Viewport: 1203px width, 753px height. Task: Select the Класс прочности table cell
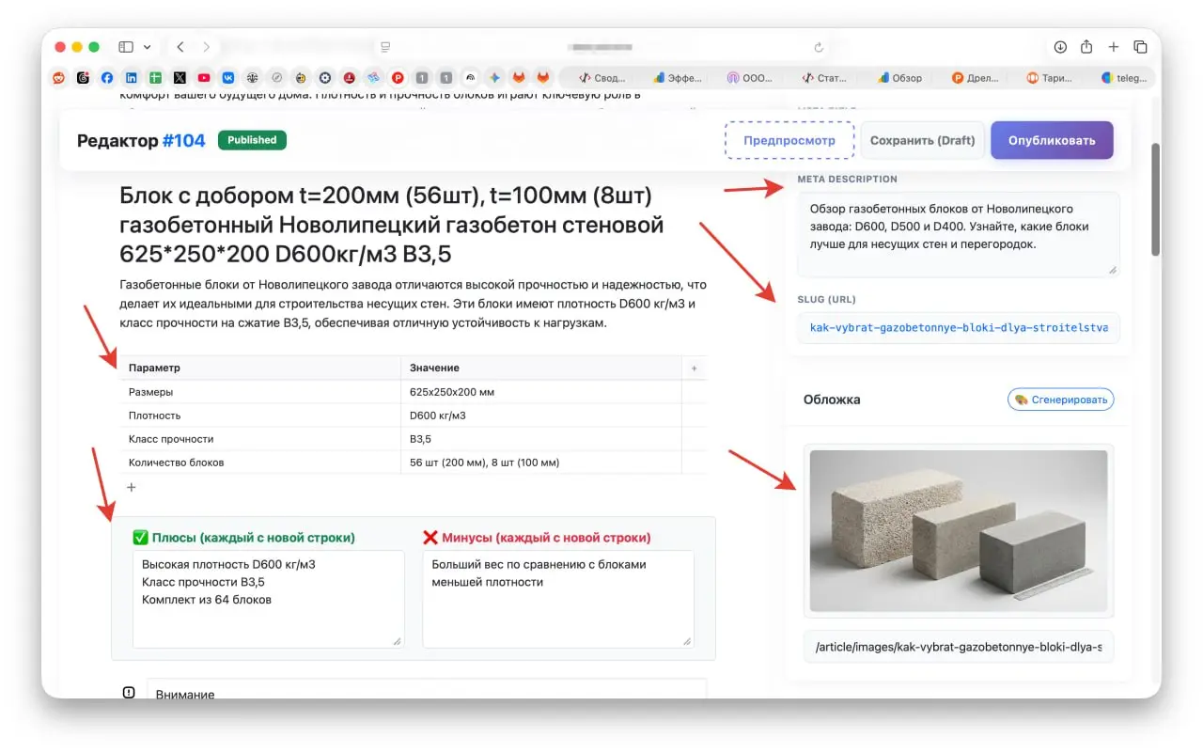click(x=260, y=439)
